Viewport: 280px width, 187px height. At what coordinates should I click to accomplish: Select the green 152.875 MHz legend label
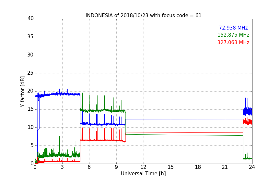click(x=233, y=35)
